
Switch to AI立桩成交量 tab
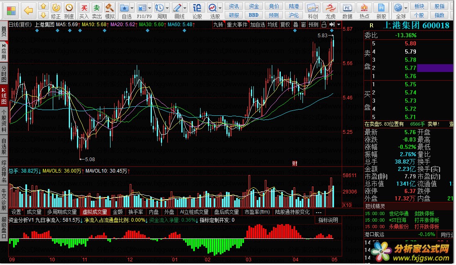click(194, 212)
